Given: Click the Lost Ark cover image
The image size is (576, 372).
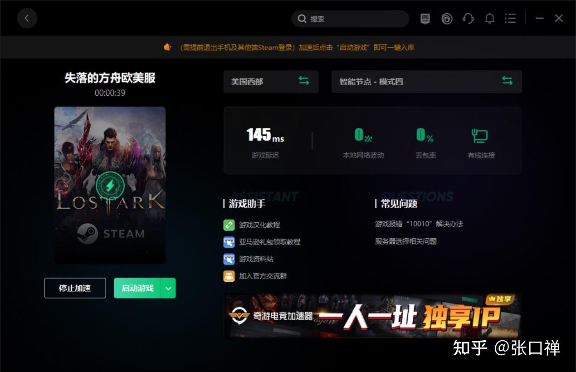Looking at the screenshot, I should (110, 185).
